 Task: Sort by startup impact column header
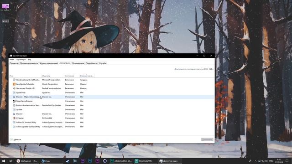click(87, 76)
